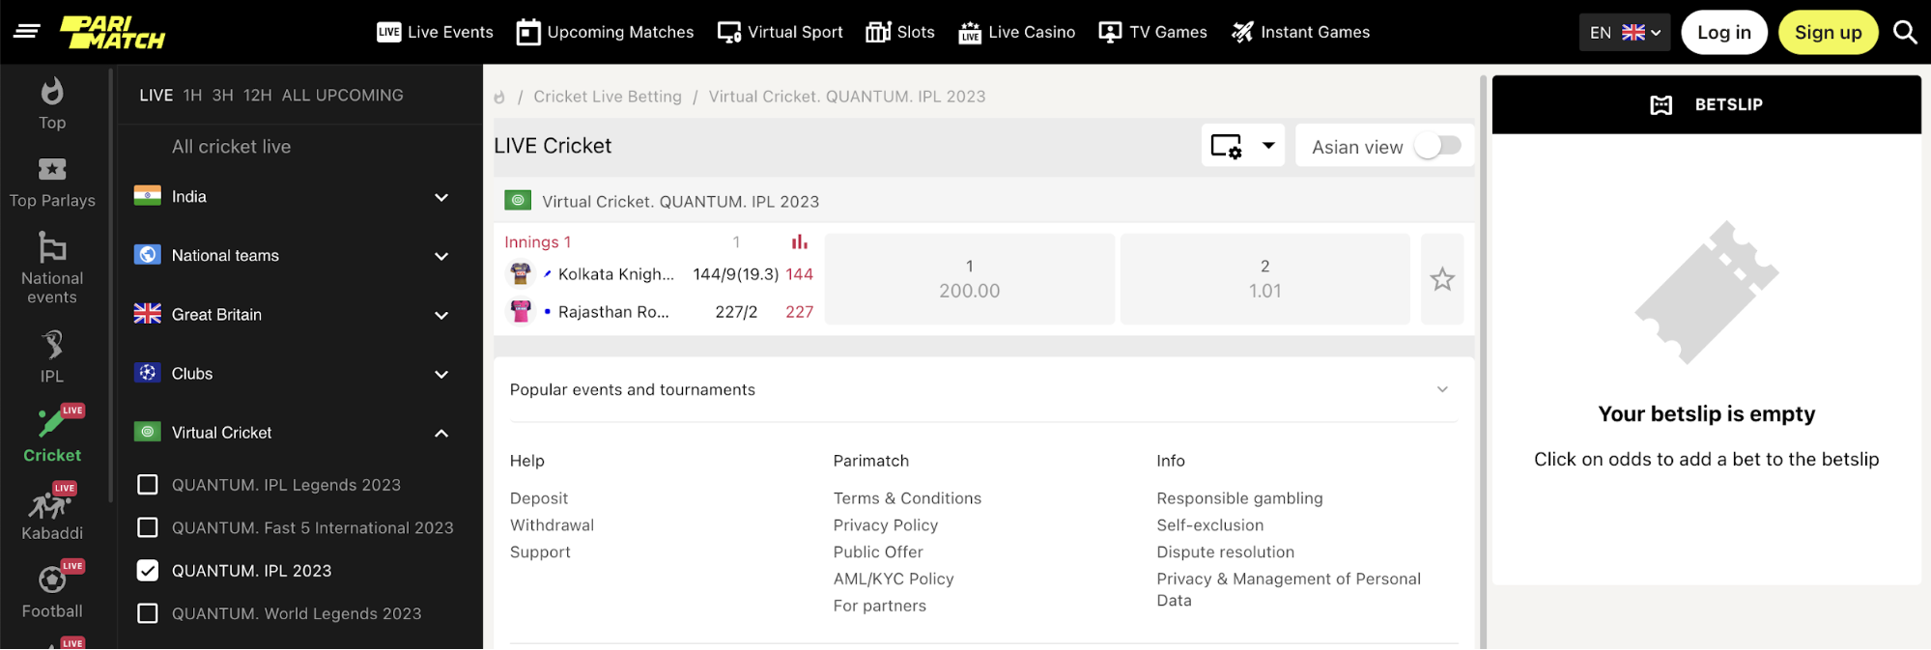1931x650 pixels.
Task: Uncheck QUANTUM. IPL 2023
Action: (147, 570)
